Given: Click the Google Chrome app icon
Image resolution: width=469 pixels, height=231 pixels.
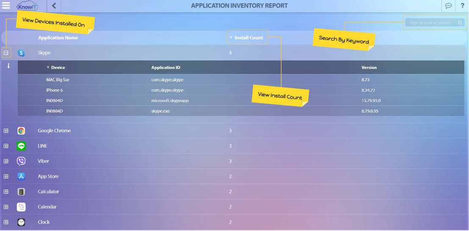Looking at the screenshot, I should click(21, 131).
